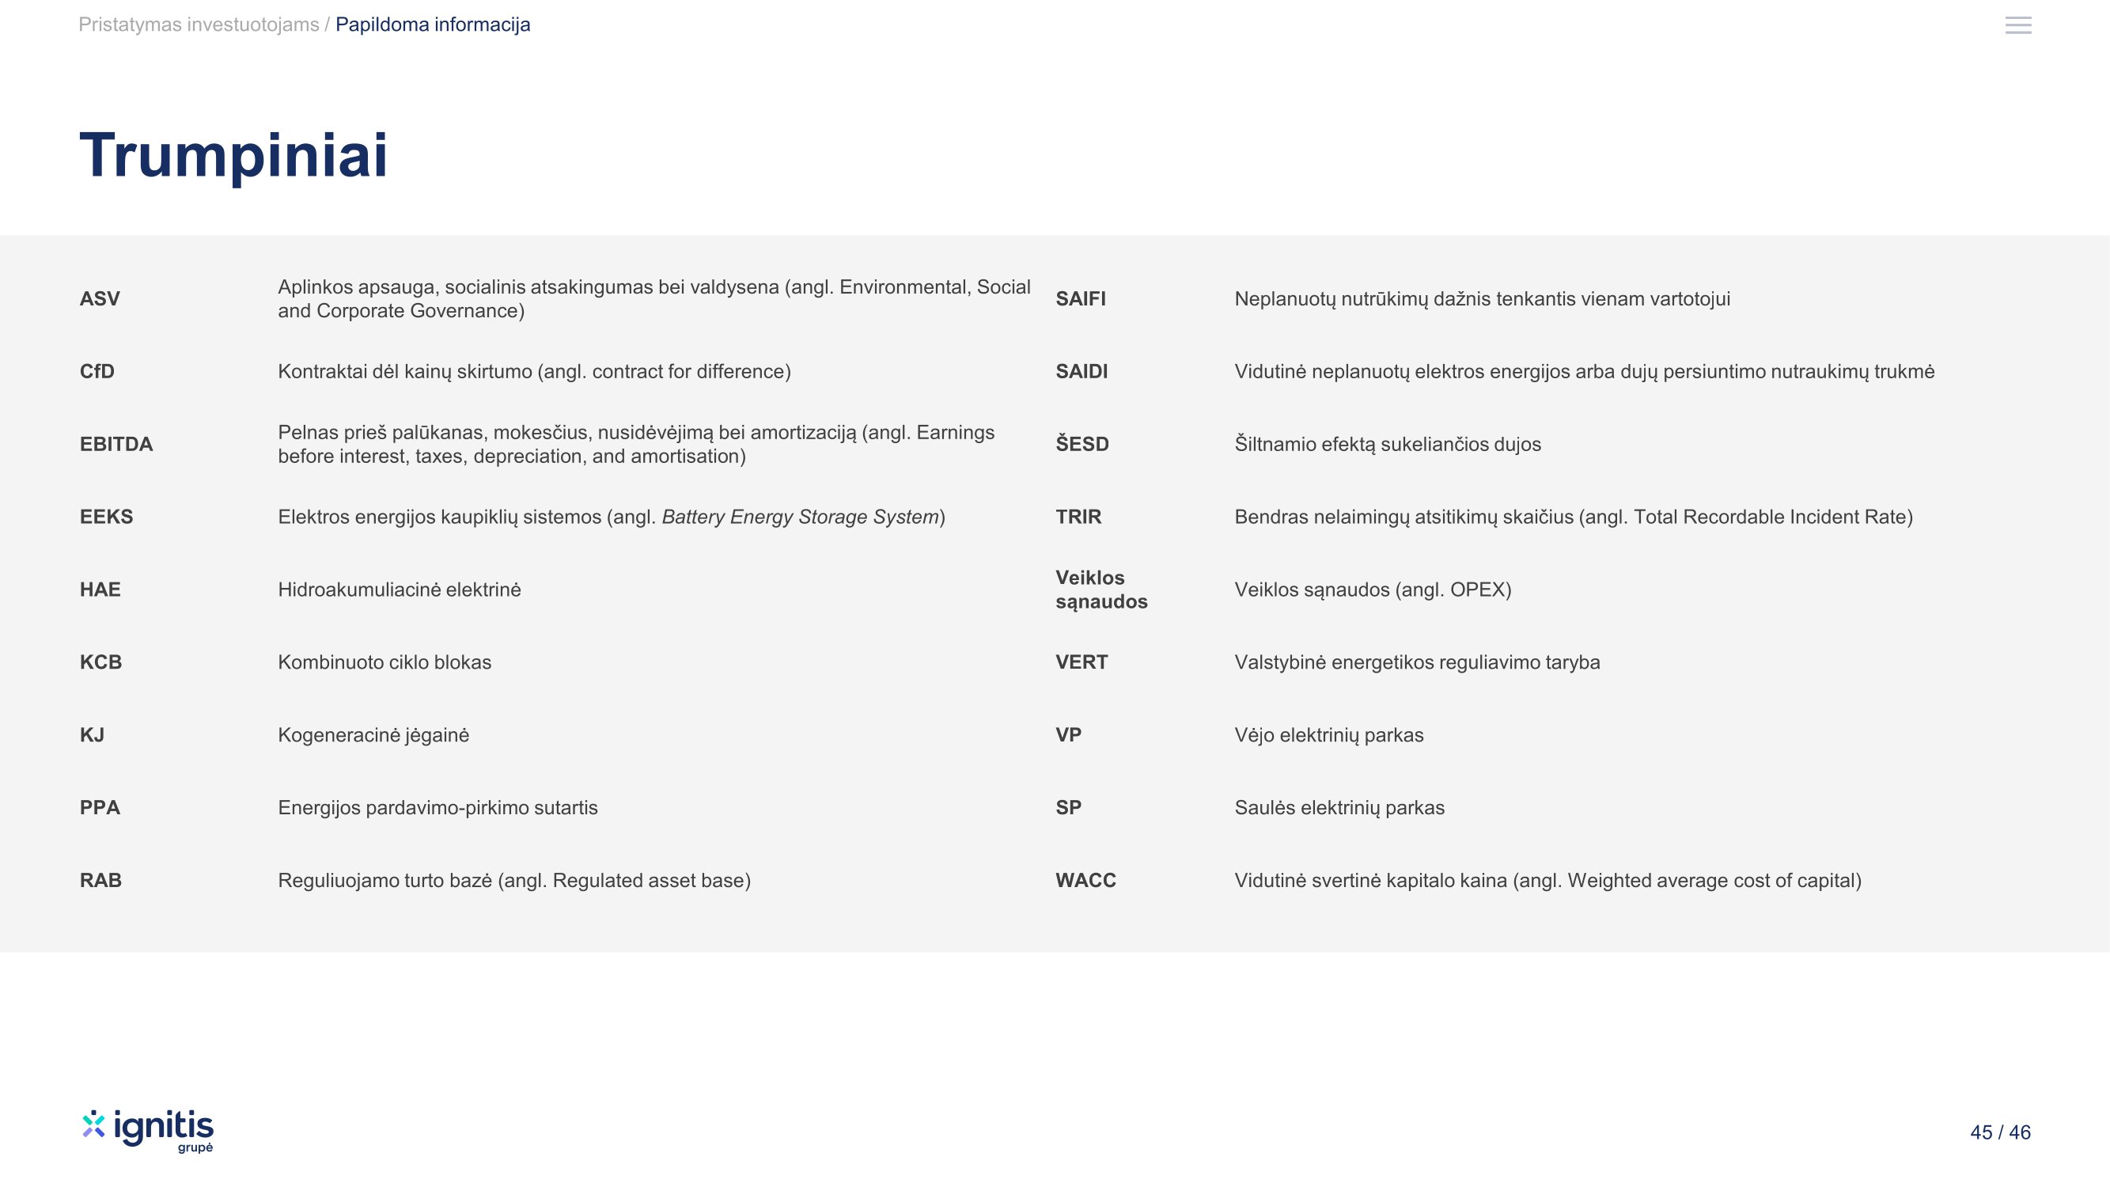Image resolution: width=2110 pixels, height=1187 pixels.
Task: Click the "Kombinuoto ciklo blokas" definition
Action: 384,662
